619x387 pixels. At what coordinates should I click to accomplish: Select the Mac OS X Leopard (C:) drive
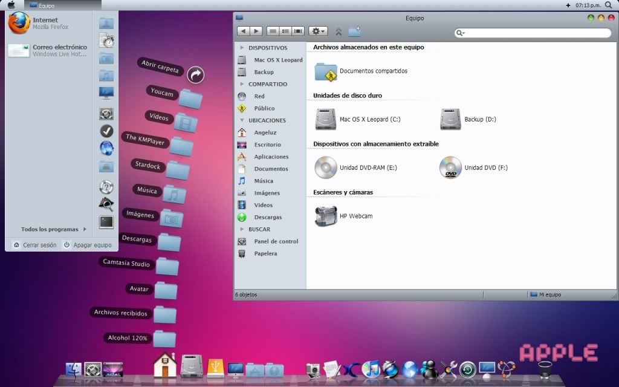pyautogui.click(x=358, y=119)
